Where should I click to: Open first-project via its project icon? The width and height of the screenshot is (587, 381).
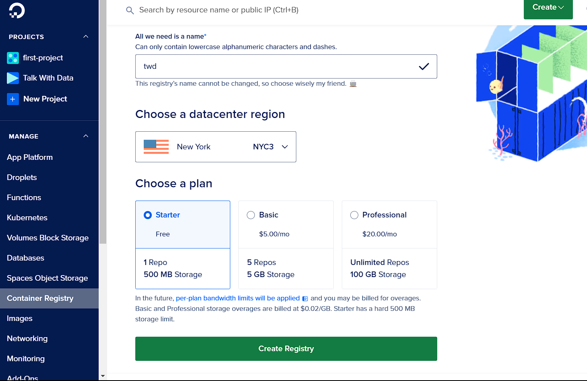pos(13,58)
